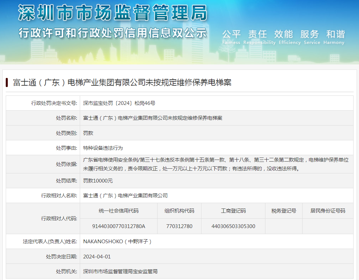
Task: Click the 责任 Responsibility slogan text
Action: pos(259,37)
